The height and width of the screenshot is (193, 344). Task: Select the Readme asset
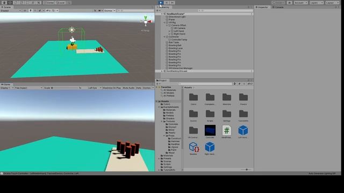tap(193, 149)
